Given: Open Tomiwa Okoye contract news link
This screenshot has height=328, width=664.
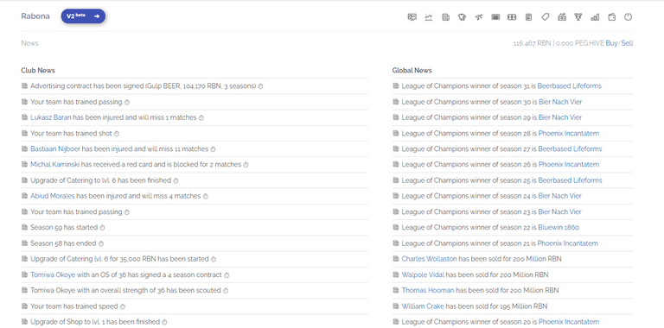Looking at the screenshot, I should pyautogui.click(x=53, y=274).
